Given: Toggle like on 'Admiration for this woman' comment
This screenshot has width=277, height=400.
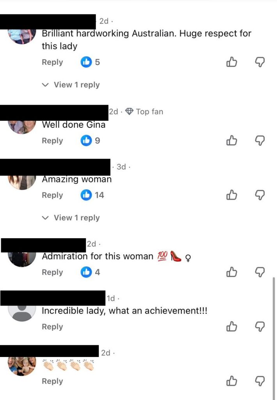Looking at the screenshot, I should click(232, 272).
